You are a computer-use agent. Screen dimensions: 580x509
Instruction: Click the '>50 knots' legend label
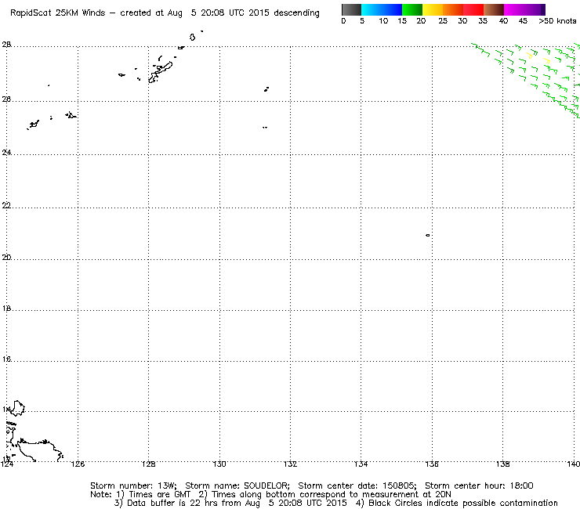[x=557, y=21]
